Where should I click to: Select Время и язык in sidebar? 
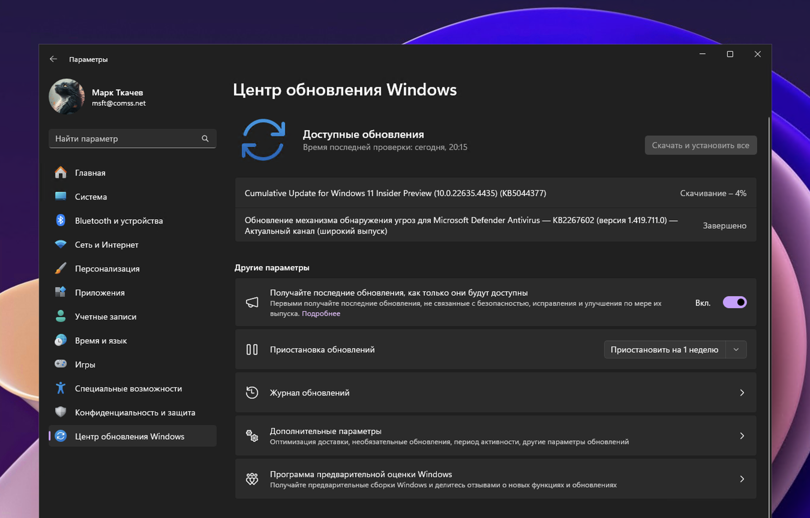pyautogui.click(x=132, y=340)
